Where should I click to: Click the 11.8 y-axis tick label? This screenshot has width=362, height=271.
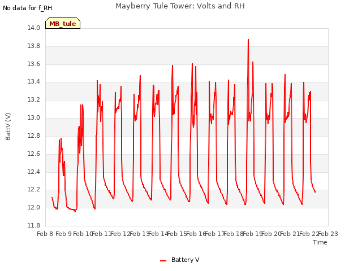click(x=34, y=225)
